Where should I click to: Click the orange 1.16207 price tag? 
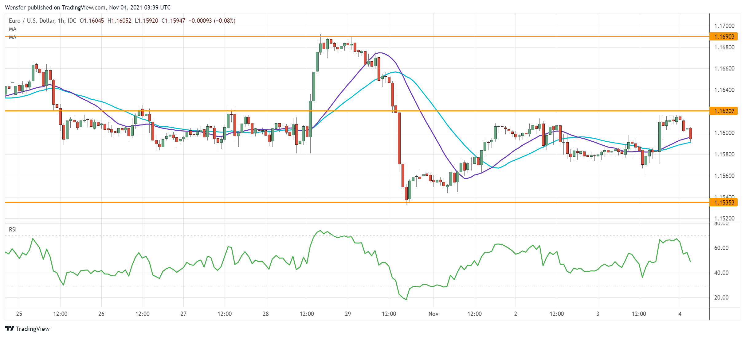coord(723,111)
